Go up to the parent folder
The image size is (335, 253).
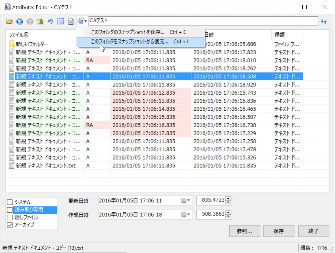coord(40,21)
